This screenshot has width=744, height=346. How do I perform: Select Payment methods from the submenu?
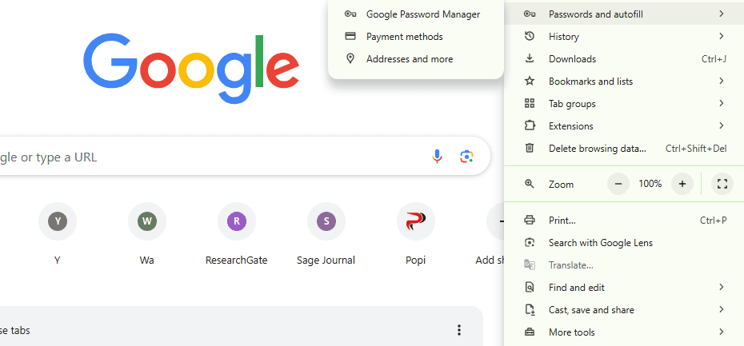416,37
